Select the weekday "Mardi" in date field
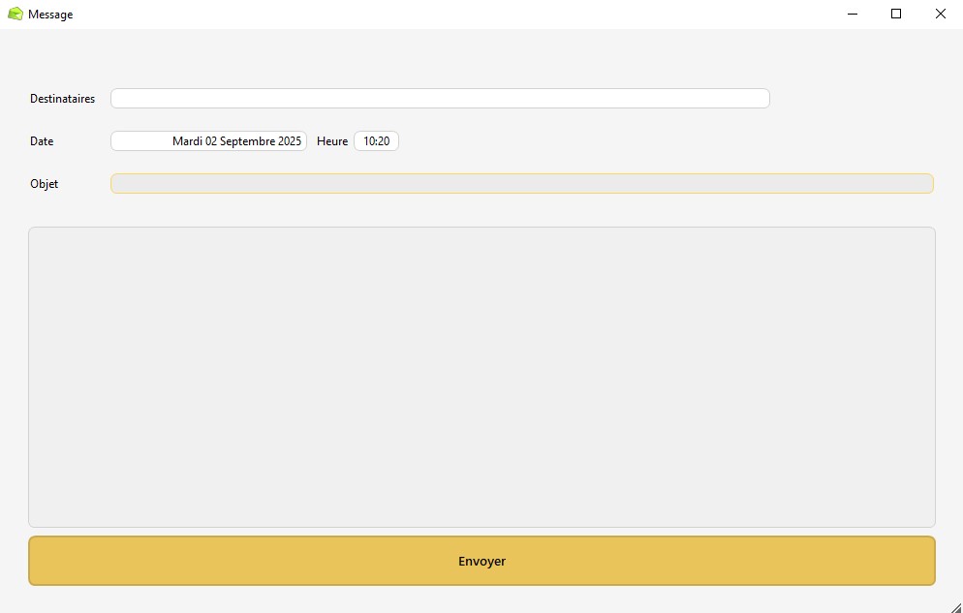The image size is (963, 613). pos(187,141)
